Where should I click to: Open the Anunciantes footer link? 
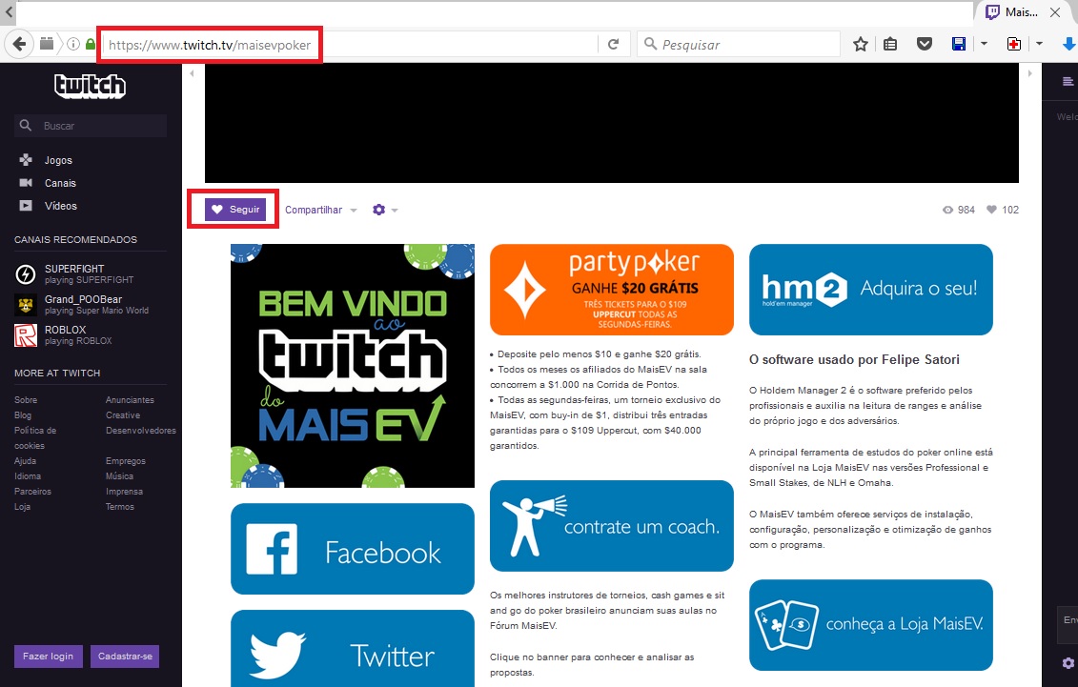click(x=130, y=400)
